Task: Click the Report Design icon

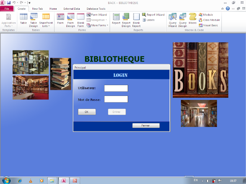Action: [x=126, y=19]
